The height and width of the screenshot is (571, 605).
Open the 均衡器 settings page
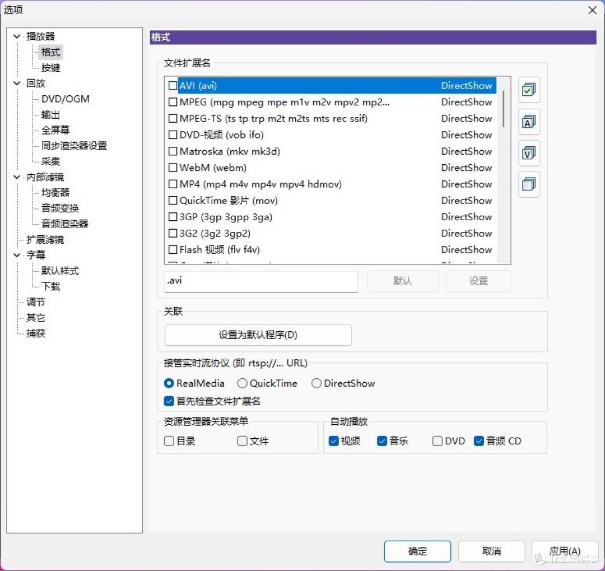point(55,193)
